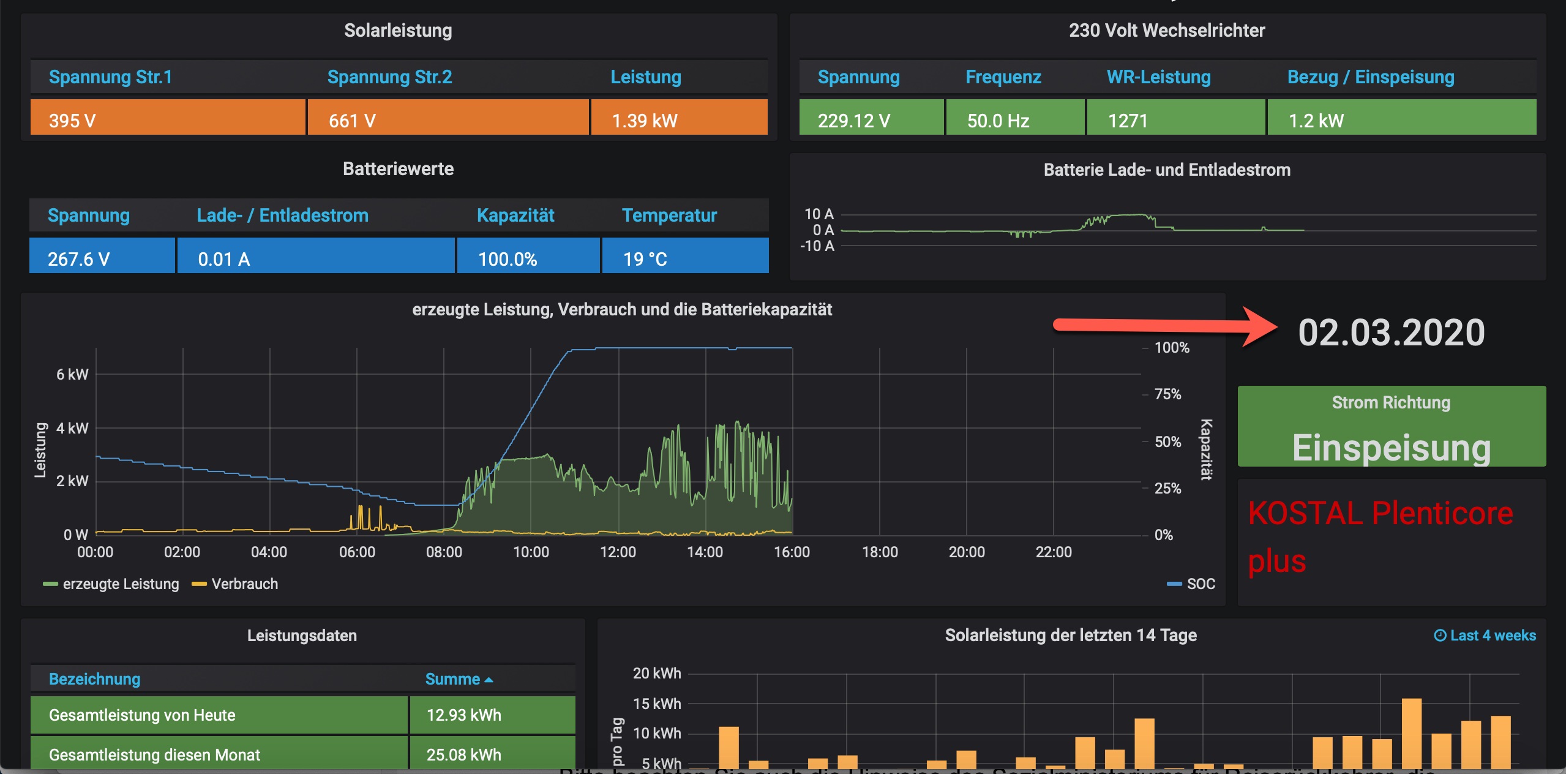Screen dimensions: 1566x774
Task: Open the 230 Volt Wechselrichter panel menu
Action: point(1166,31)
